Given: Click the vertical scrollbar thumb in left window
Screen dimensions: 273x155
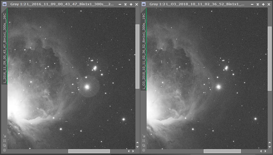Looking at the screenshot, I should [x=137, y=57].
